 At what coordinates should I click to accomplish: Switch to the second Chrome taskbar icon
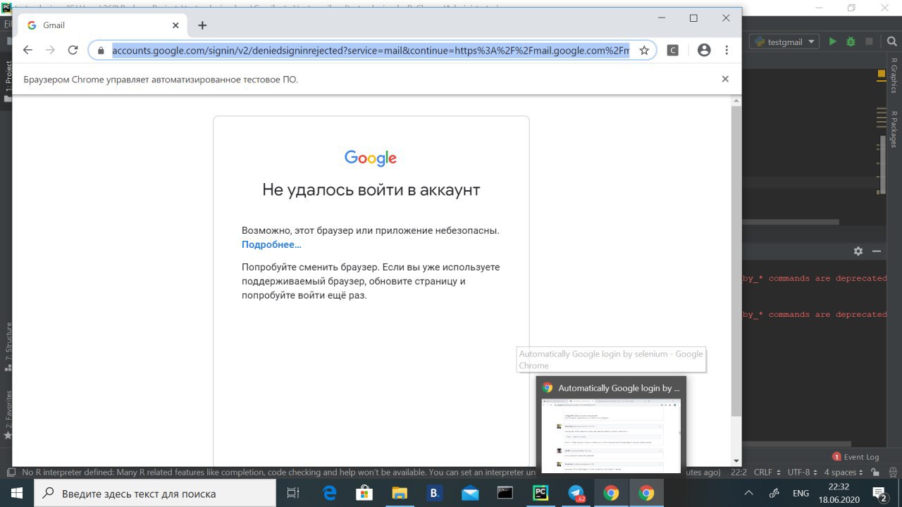646,493
